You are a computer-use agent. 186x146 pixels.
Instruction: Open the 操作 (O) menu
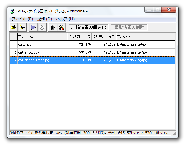click(x=44, y=19)
